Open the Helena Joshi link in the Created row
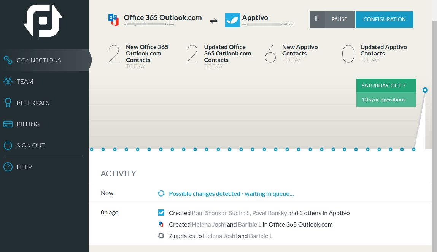The image size is (437, 252). [x=209, y=224]
